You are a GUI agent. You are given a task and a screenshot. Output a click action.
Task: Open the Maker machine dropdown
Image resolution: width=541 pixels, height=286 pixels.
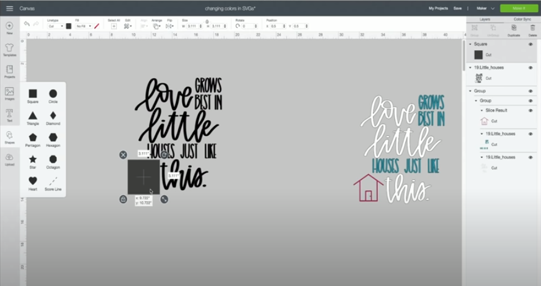pos(485,9)
